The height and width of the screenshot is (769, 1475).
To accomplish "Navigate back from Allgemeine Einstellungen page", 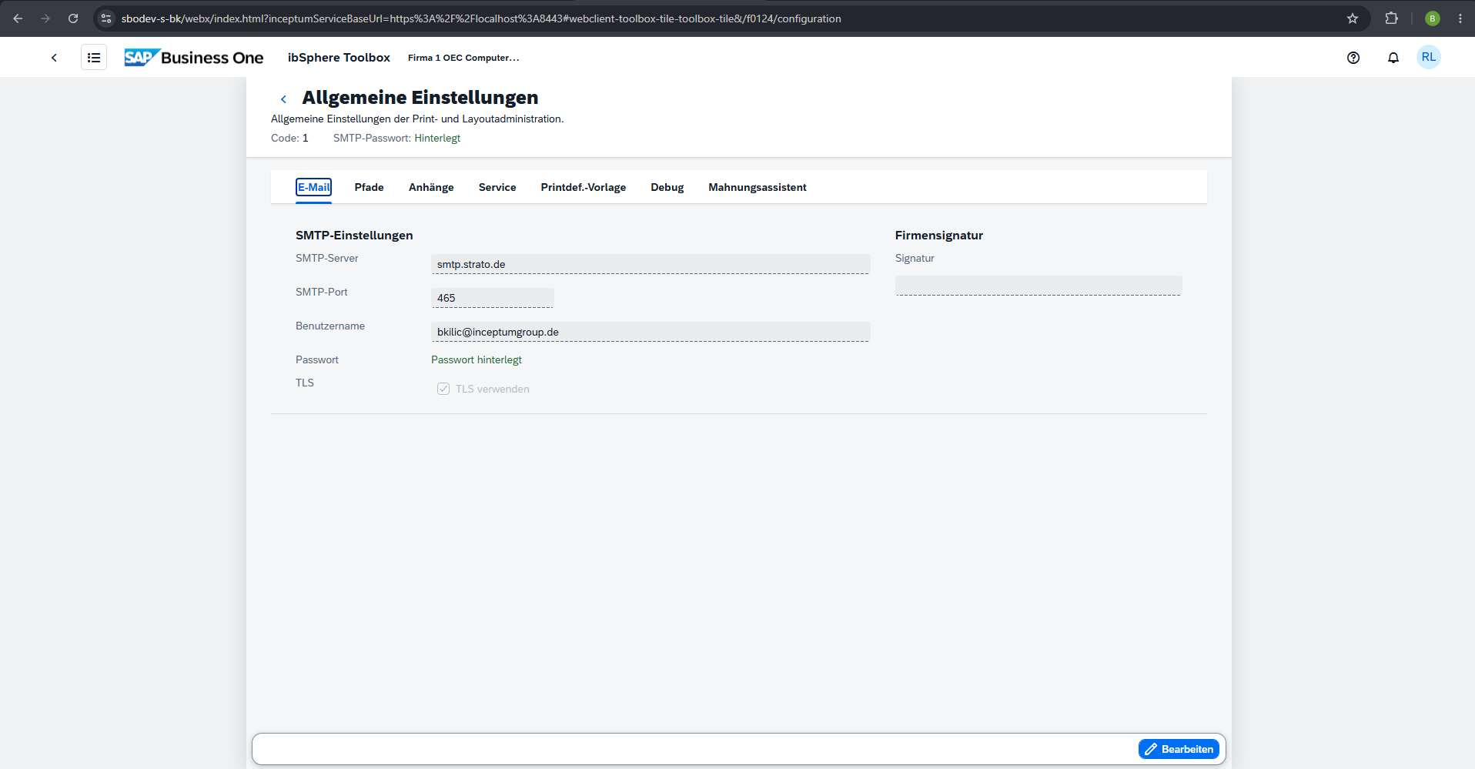I will pos(283,99).
